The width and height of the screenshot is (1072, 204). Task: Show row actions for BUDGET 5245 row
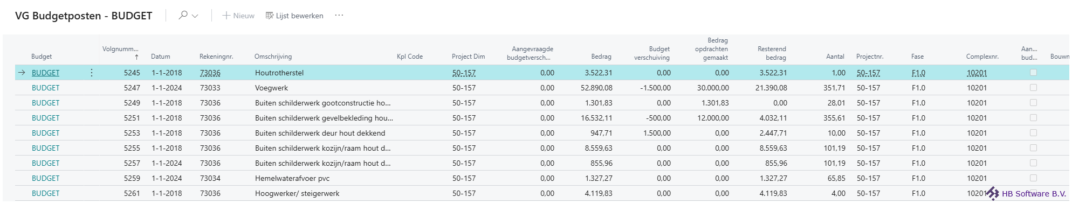92,73
